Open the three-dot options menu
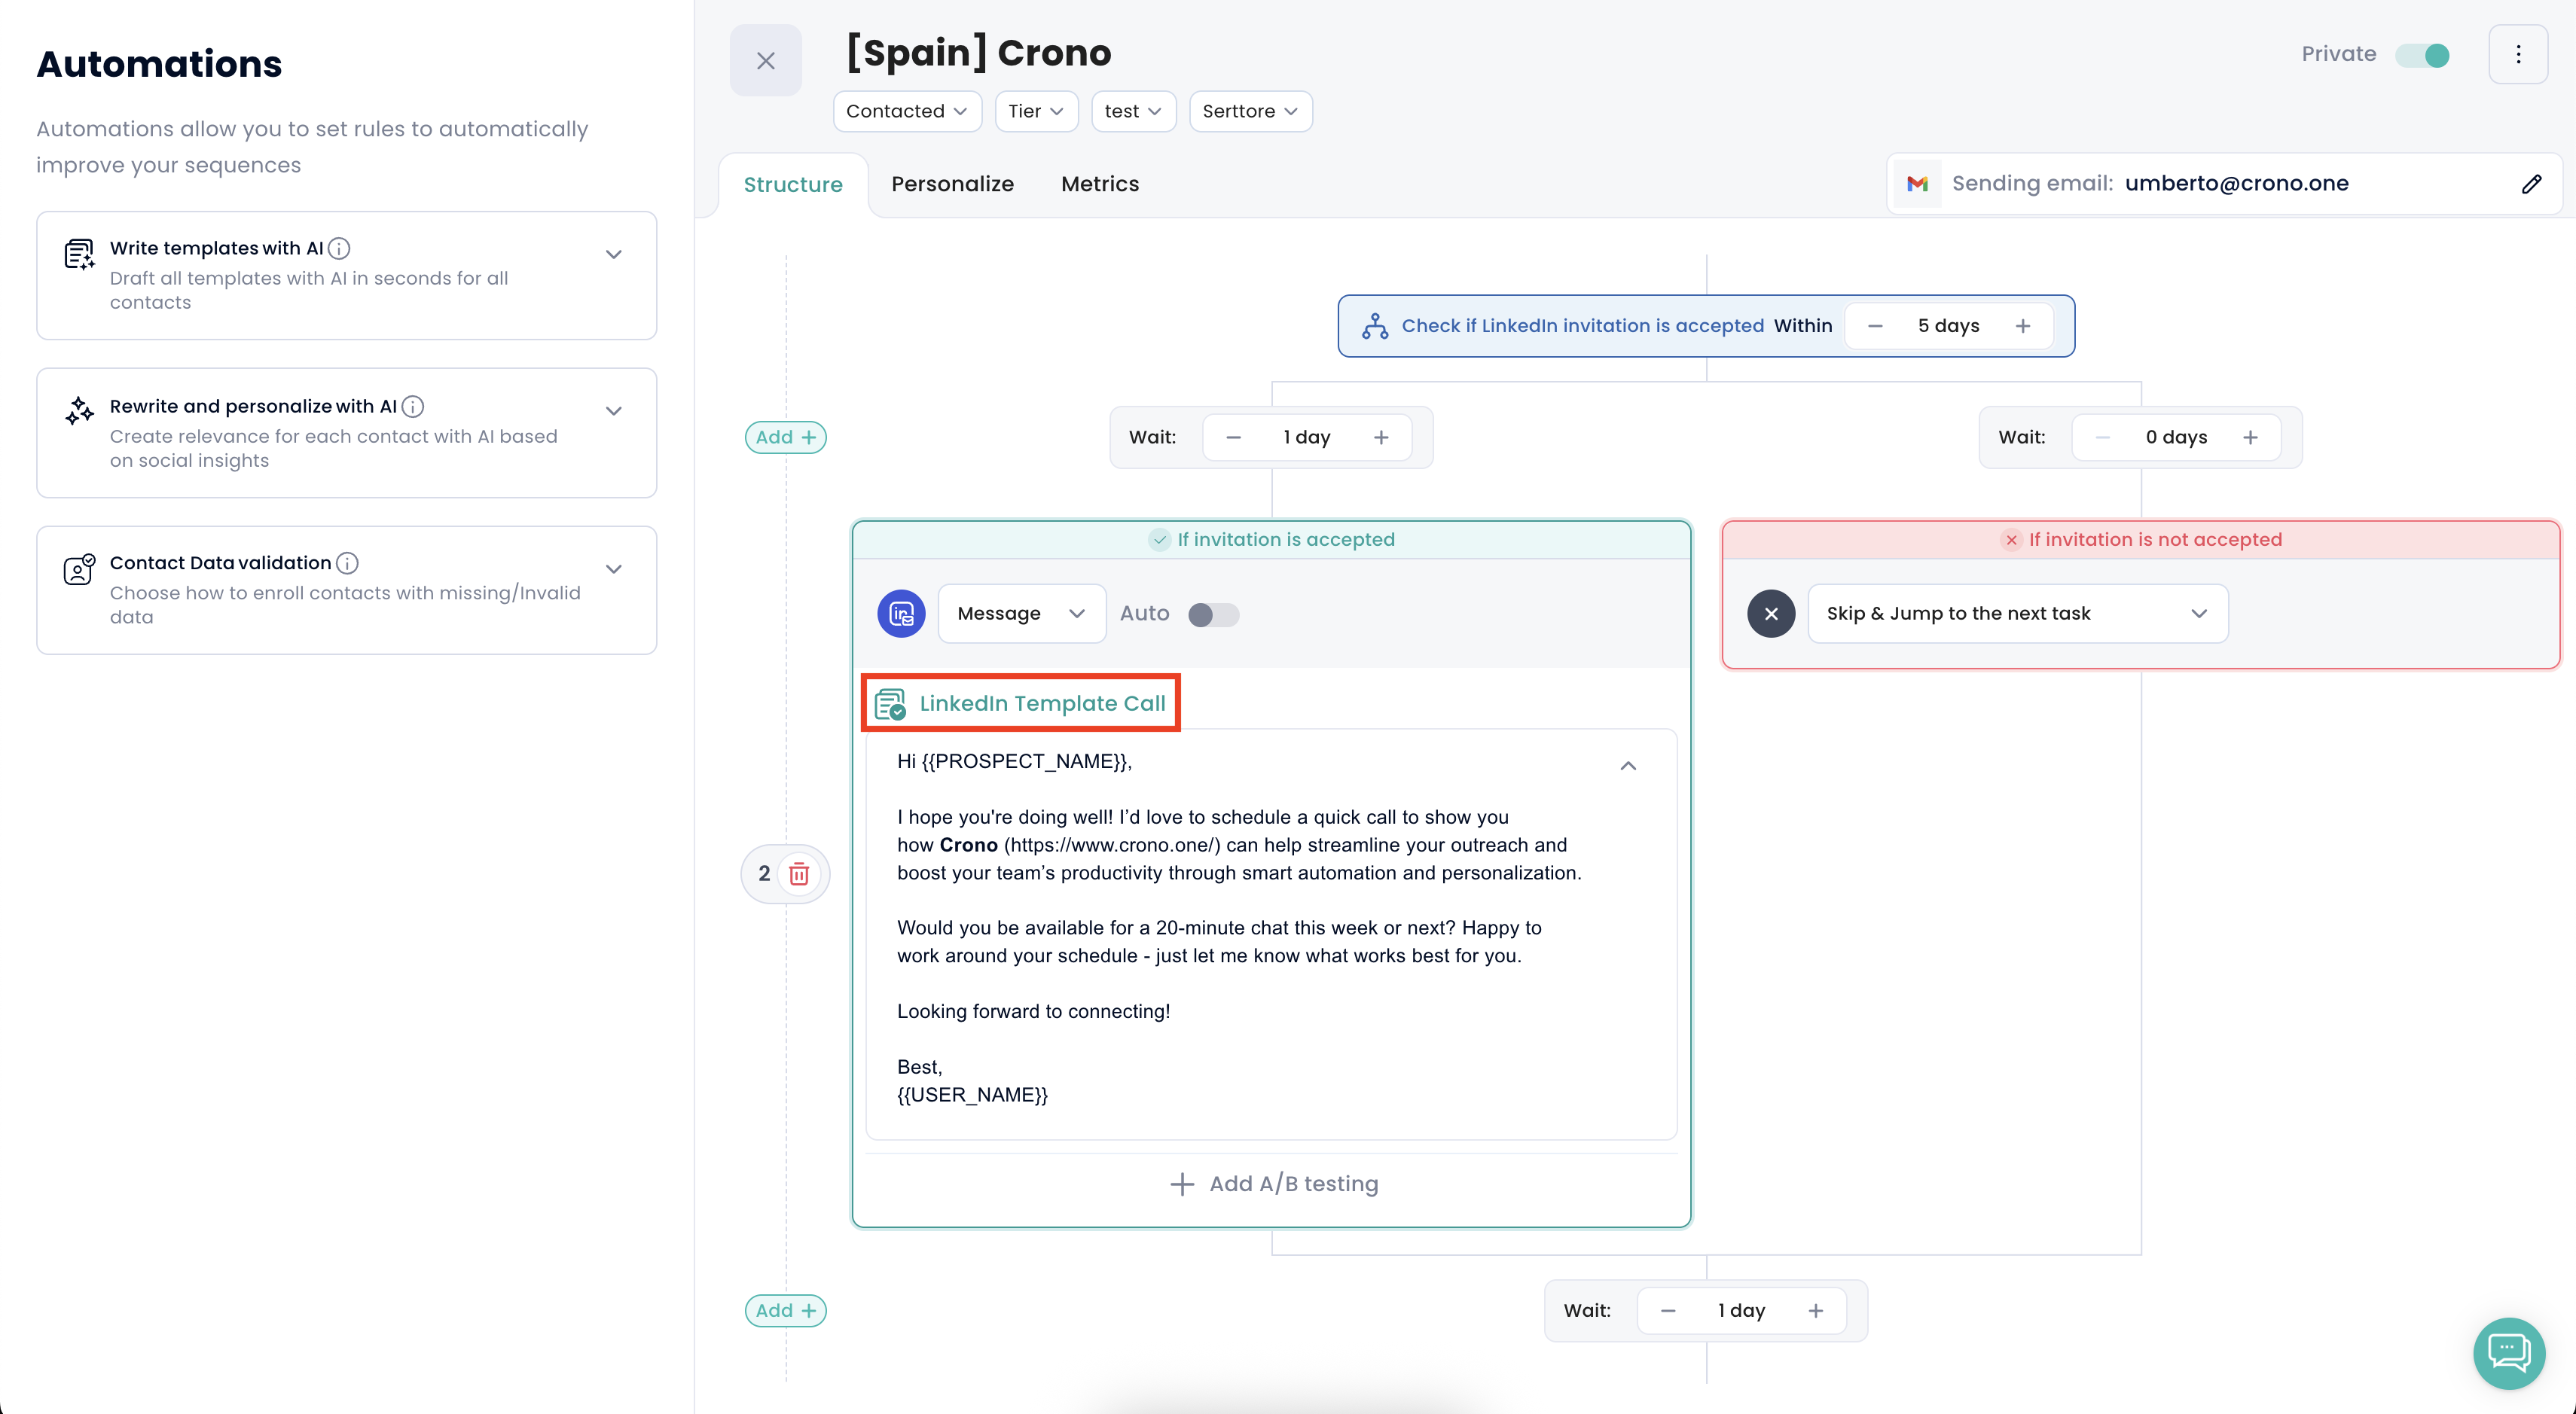Image resolution: width=2576 pixels, height=1414 pixels. pyautogui.click(x=2517, y=54)
